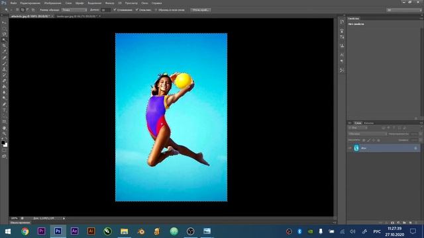424x238 pixels.
Task: Enable Образец со всех слоев checkbox
Action: (156, 10)
